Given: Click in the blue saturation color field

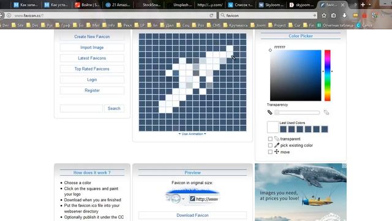Looking at the screenshot, I should (x=295, y=76).
